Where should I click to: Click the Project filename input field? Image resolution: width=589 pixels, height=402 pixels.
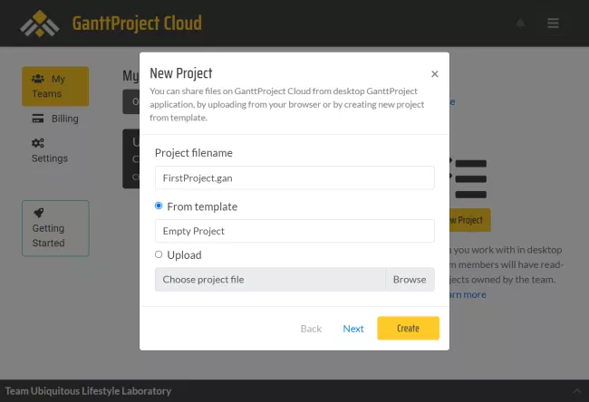click(294, 178)
